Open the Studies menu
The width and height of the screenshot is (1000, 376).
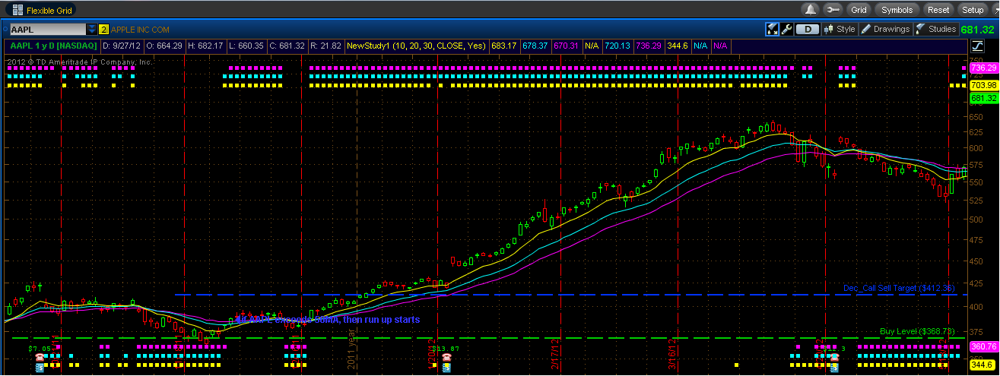click(936, 30)
